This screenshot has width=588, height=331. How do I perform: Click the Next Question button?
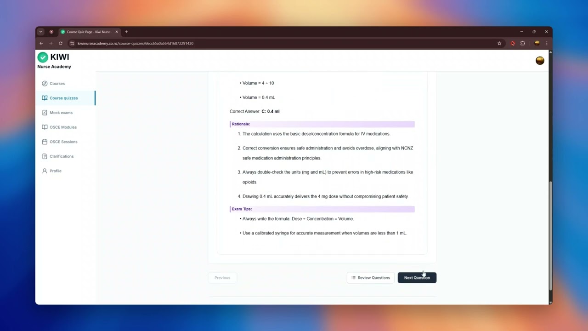coord(417,278)
